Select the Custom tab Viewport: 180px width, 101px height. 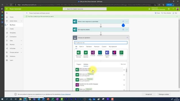(104, 47)
